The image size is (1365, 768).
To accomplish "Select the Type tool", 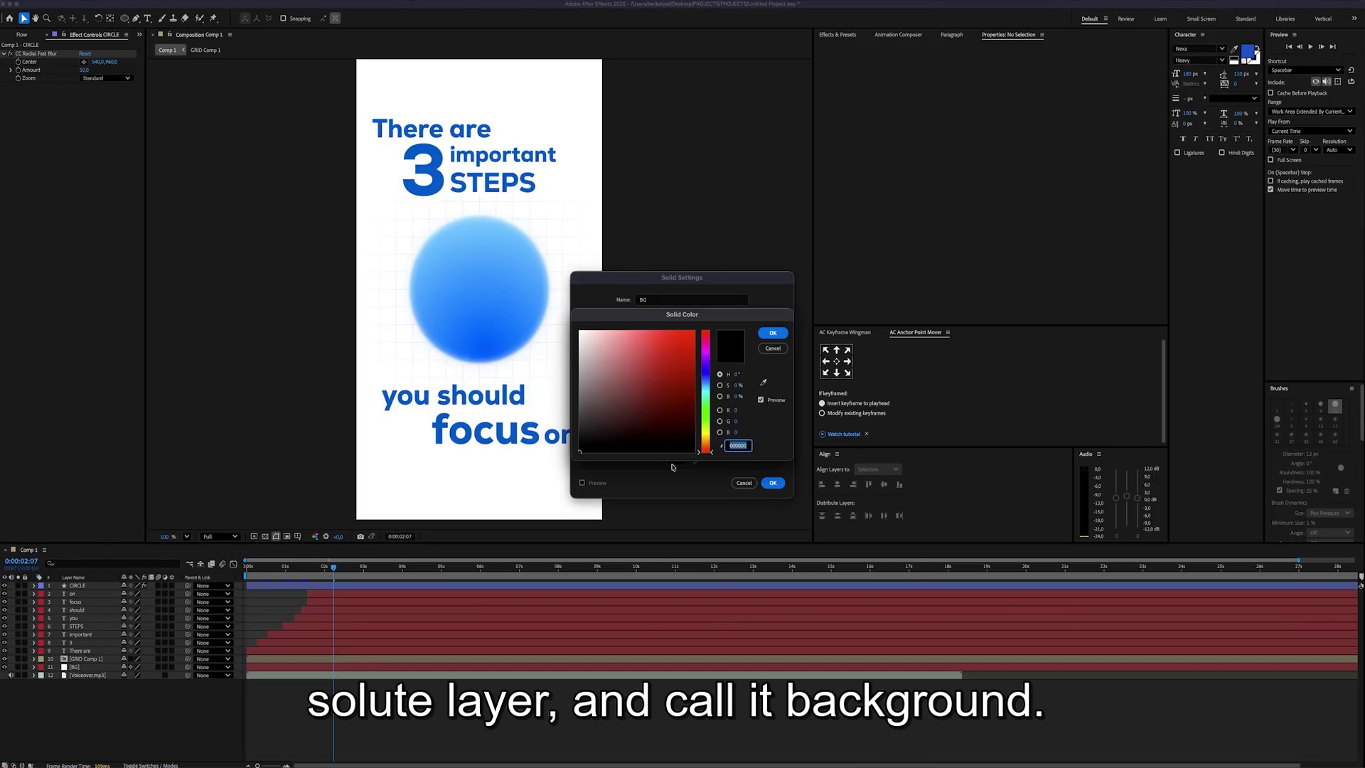I will (x=148, y=18).
